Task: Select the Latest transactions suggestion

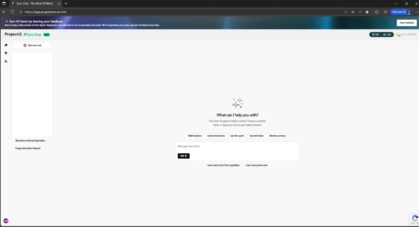Action: 216,136
